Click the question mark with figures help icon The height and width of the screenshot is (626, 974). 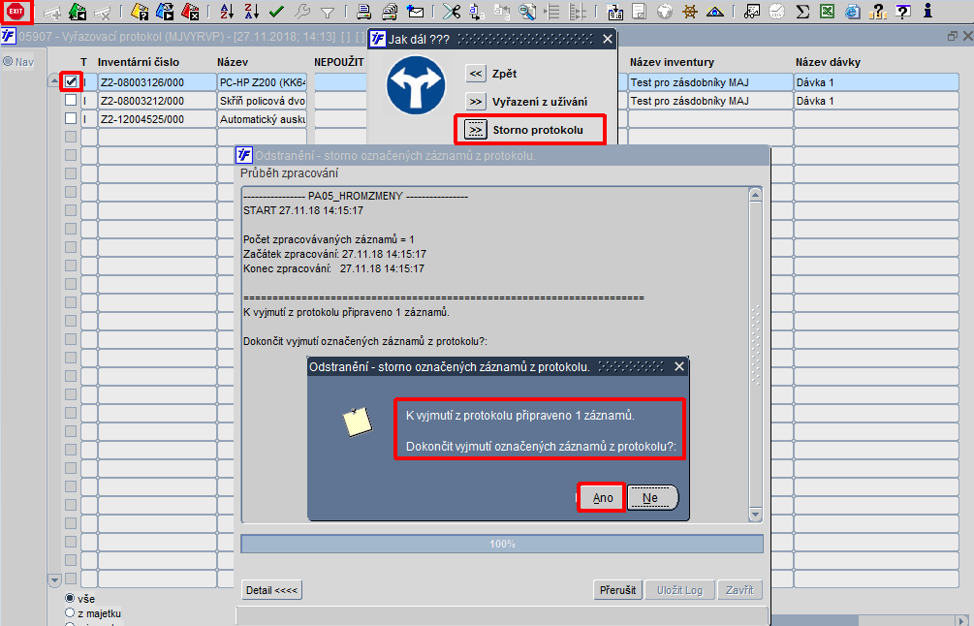(x=877, y=12)
